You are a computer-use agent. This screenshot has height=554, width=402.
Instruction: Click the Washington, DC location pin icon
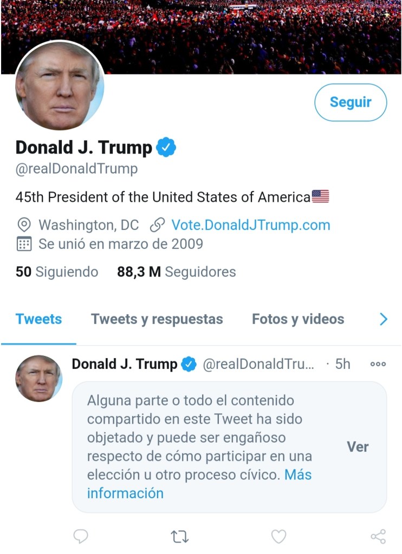click(24, 225)
